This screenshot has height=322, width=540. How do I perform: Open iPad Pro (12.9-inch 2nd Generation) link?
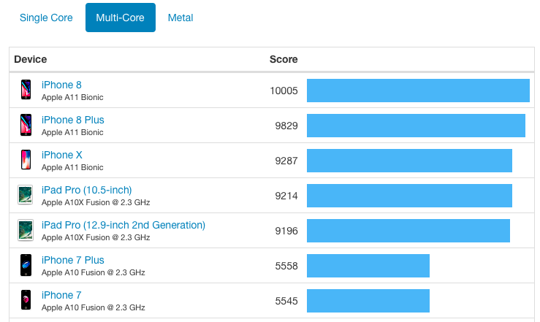[x=123, y=225]
